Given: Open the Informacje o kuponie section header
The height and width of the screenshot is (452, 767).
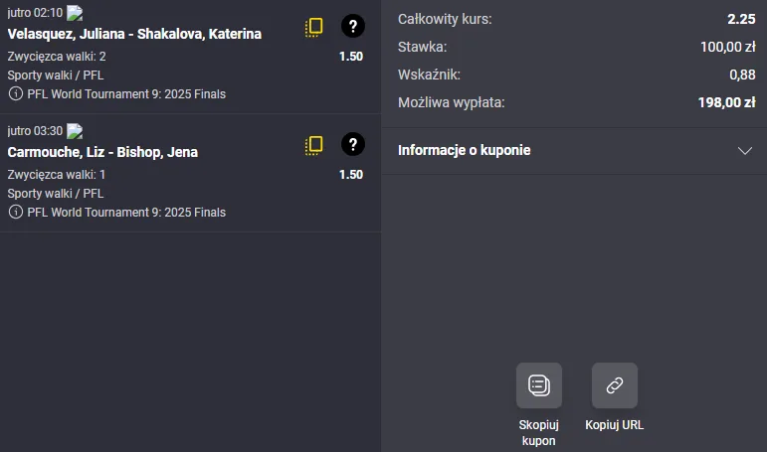Looking at the screenshot, I should [574, 151].
